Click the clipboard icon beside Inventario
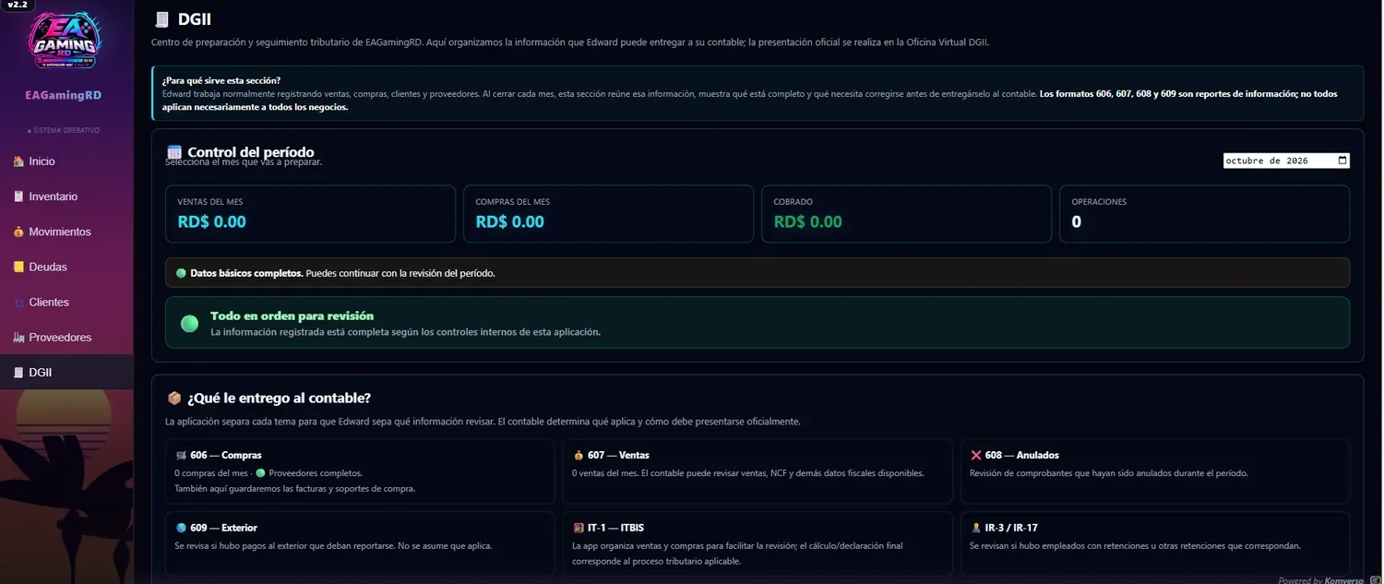The height and width of the screenshot is (584, 1384). tap(18, 197)
